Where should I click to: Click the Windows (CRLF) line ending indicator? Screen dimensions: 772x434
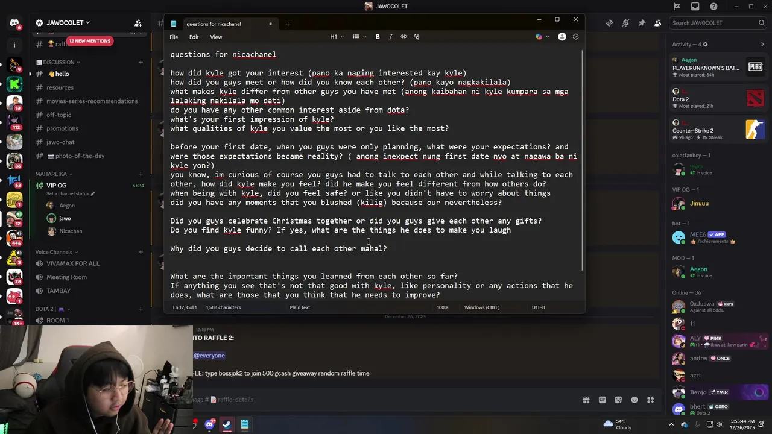coord(482,307)
